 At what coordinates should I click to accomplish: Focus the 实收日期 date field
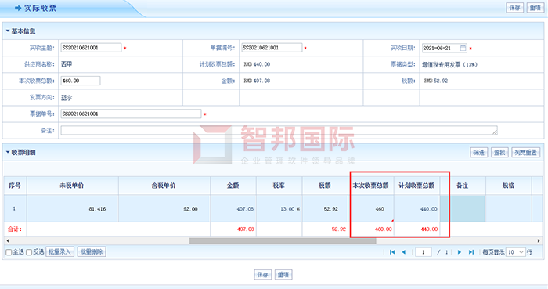point(444,48)
